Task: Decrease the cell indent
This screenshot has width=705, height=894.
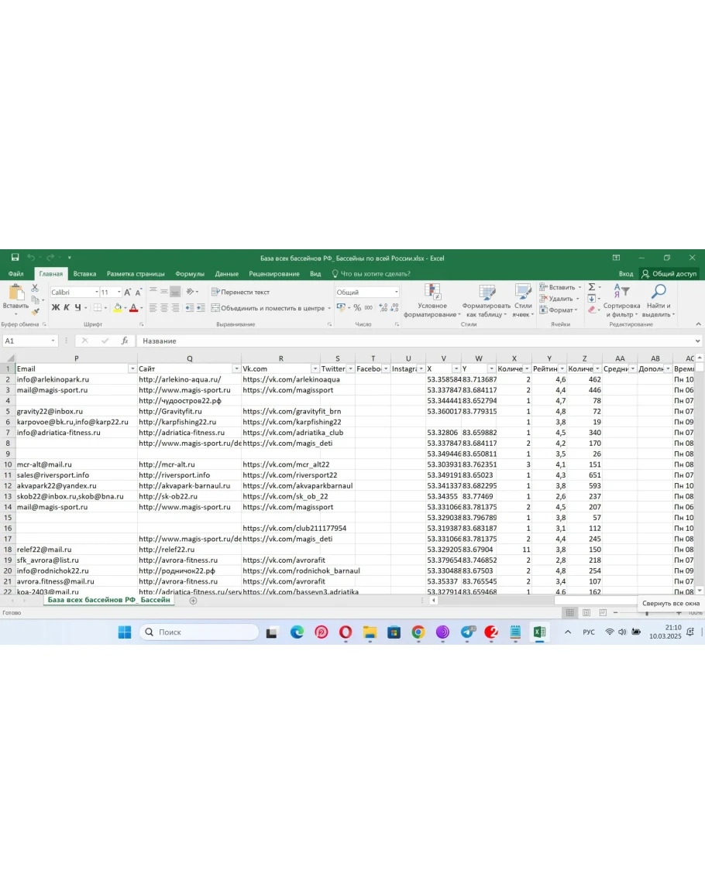Action: point(190,308)
